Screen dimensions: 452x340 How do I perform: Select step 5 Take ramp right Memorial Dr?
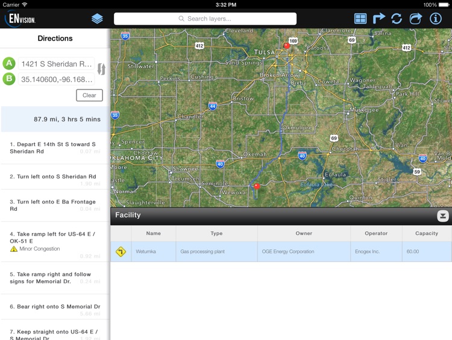[55, 278]
